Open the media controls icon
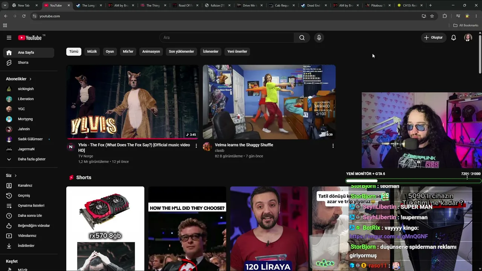Image resolution: width=482 pixels, height=271 pixels. click(458, 16)
